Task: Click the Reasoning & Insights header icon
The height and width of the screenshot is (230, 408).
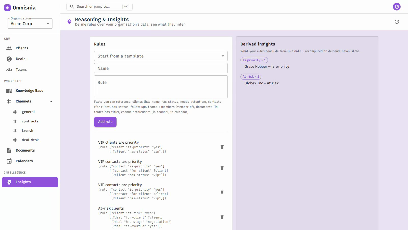Action: pyautogui.click(x=69, y=22)
